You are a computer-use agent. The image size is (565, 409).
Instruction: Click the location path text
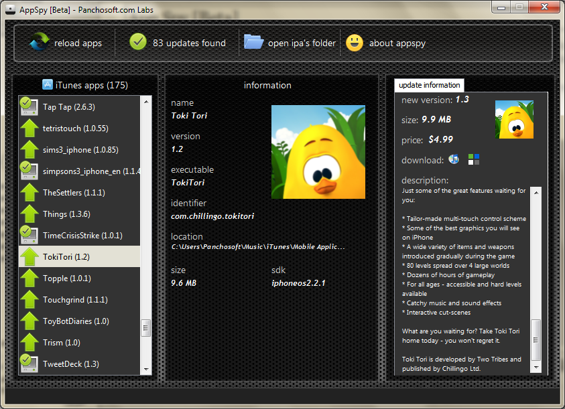[x=258, y=246]
